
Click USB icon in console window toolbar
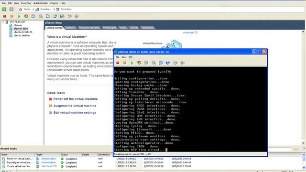point(183,63)
